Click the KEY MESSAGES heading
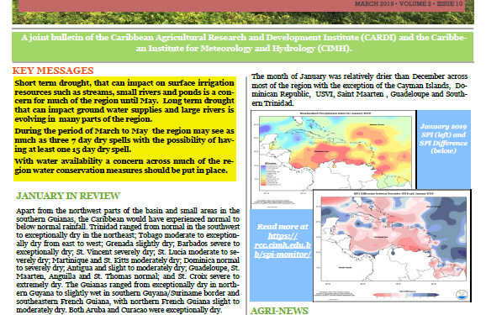The height and width of the screenshot is (315, 486). [53, 71]
